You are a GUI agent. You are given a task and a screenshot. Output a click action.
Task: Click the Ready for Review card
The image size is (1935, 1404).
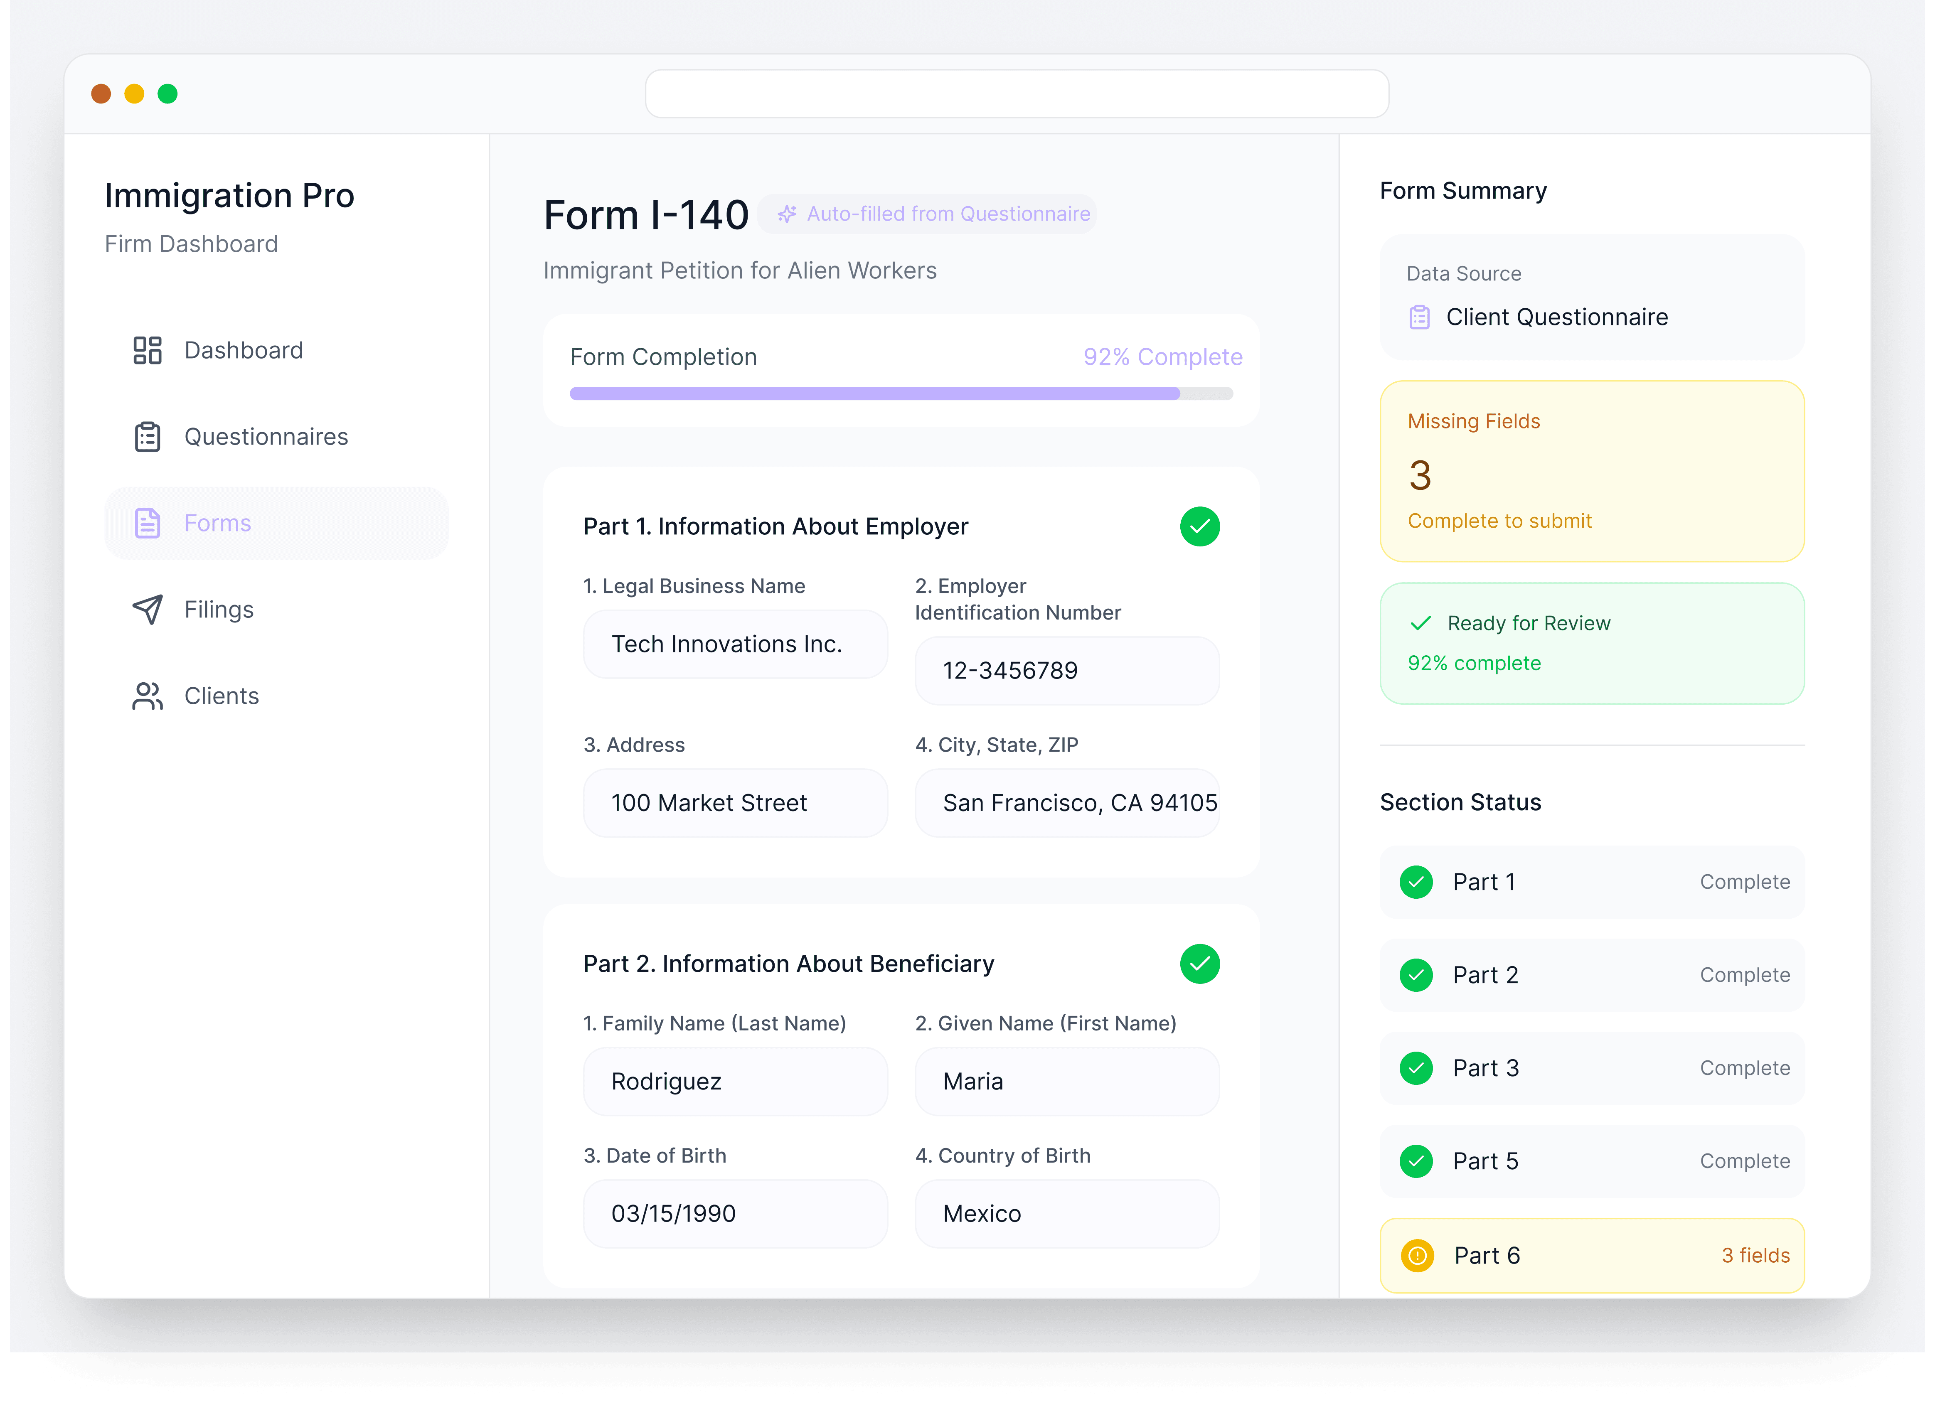pyautogui.click(x=1591, y=643)
